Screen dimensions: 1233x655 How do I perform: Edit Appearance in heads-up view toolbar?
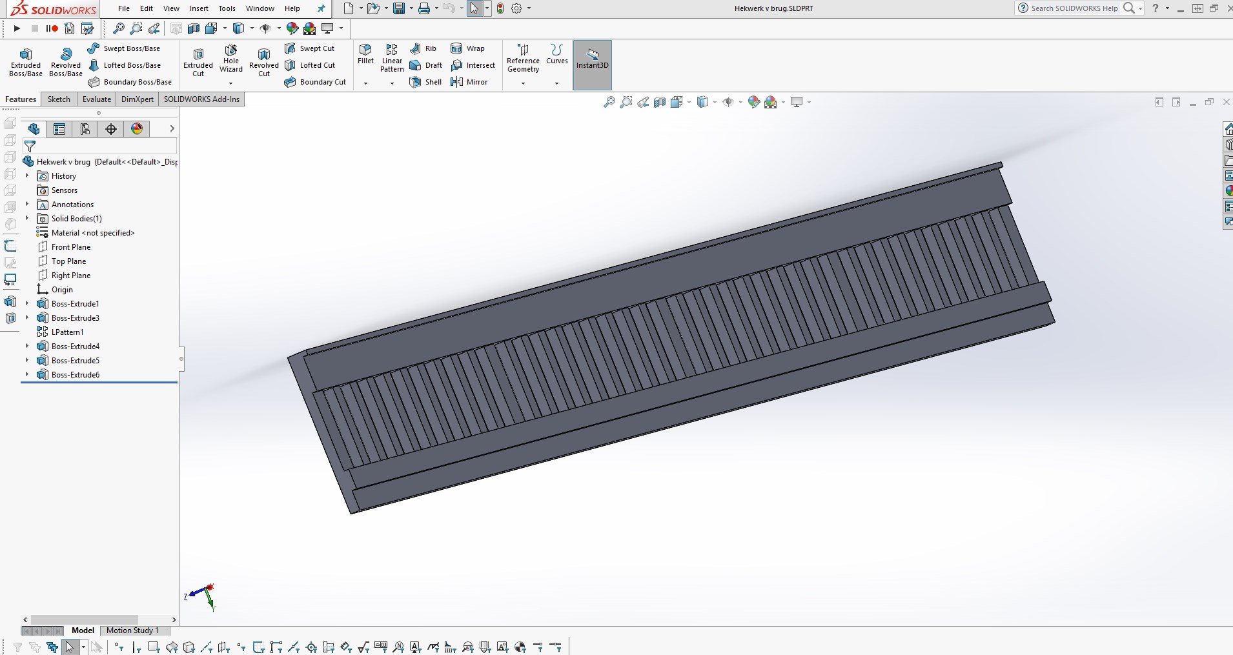pos(753,102)
